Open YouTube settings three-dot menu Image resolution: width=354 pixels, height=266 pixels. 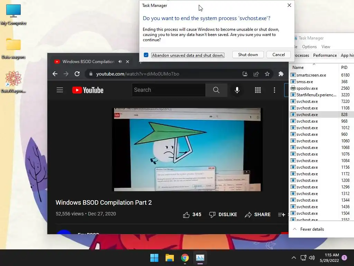274,90
